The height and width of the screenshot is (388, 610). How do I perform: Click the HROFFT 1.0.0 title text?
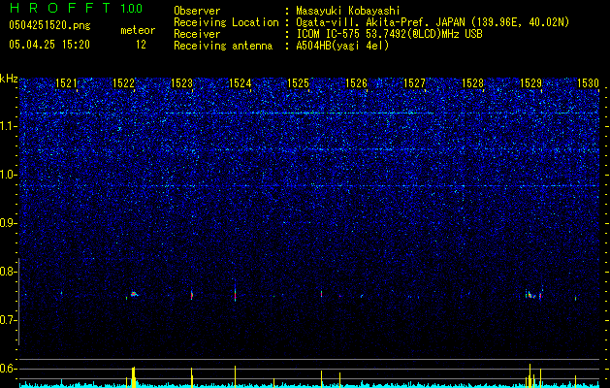point(76,8)
